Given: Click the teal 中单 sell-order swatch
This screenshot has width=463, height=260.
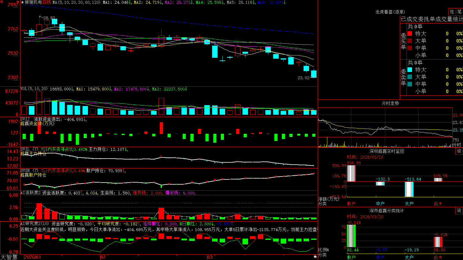Looking at the screenshot, I should [410, 84].
